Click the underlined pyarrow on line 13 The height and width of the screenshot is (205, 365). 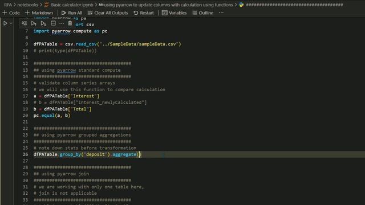pyautogui.click(x=66, y=70)
